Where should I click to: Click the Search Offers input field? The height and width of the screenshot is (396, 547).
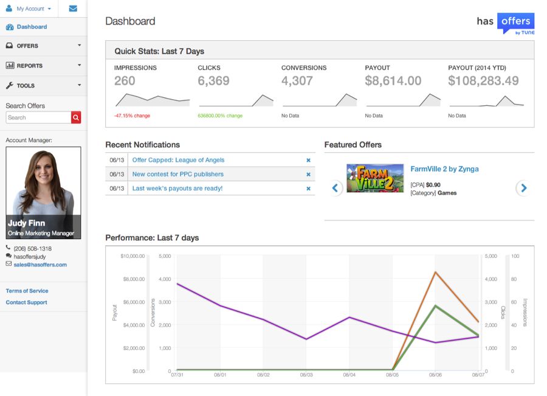point(38,117)
